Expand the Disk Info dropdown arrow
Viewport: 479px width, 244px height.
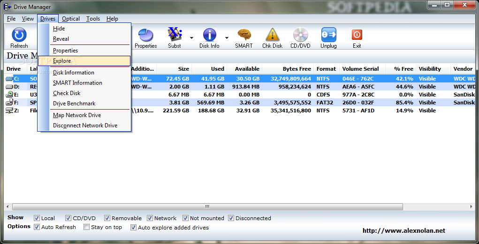coord(227,38)
